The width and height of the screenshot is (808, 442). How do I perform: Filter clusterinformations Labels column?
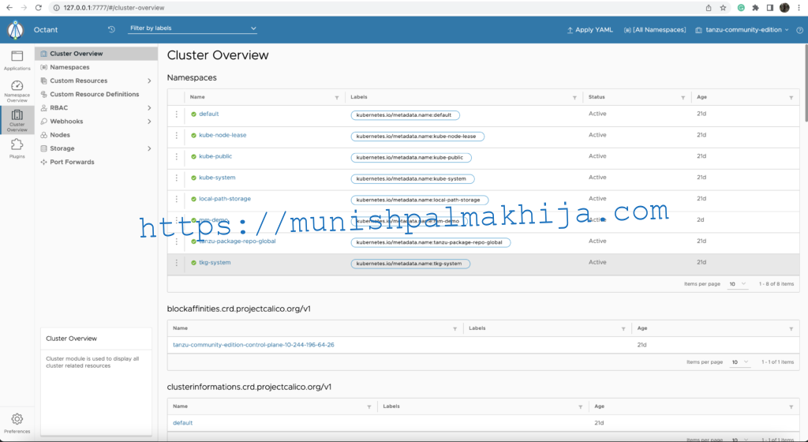tap(580, 407)
